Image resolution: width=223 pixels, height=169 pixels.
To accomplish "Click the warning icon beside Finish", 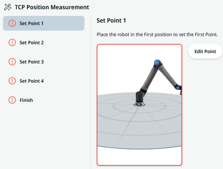I will [x=12, y=100].
